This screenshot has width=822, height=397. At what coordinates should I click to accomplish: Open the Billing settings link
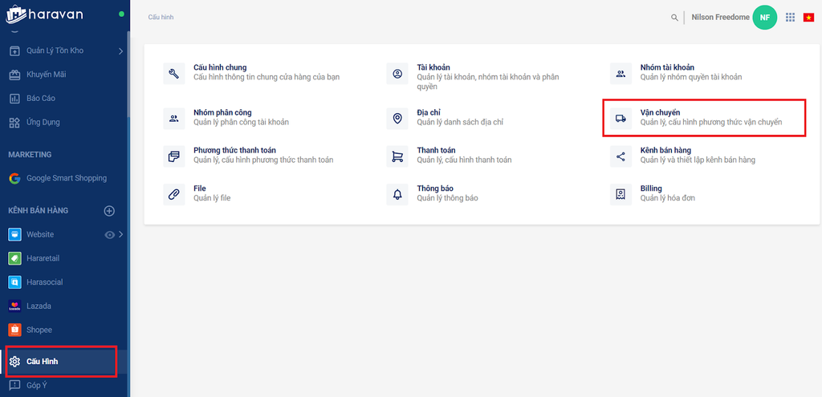[651, 188]
